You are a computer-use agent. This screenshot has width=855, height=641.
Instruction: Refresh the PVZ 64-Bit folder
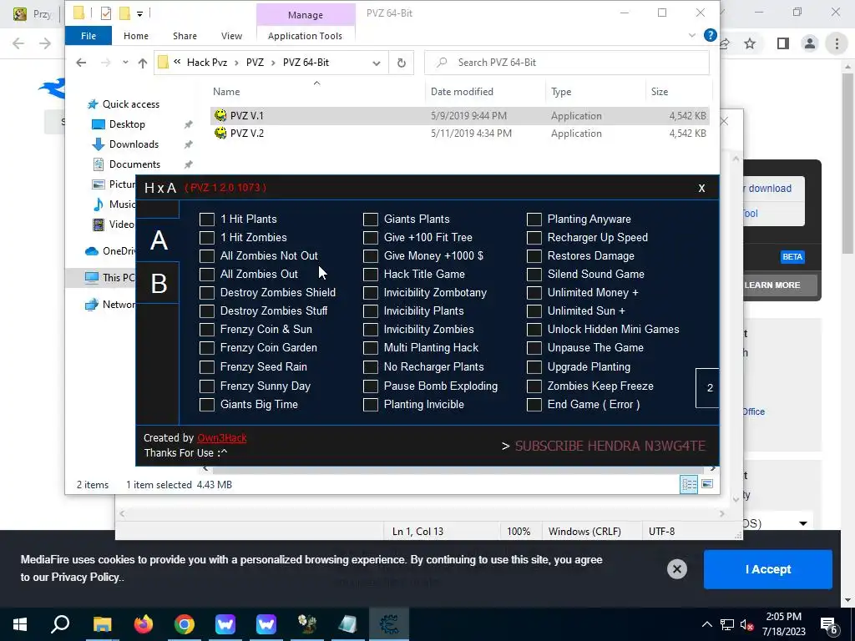tap(402, 63)
